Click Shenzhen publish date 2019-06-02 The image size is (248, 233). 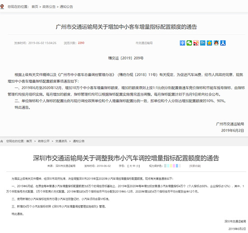click(x=104, y=166)
